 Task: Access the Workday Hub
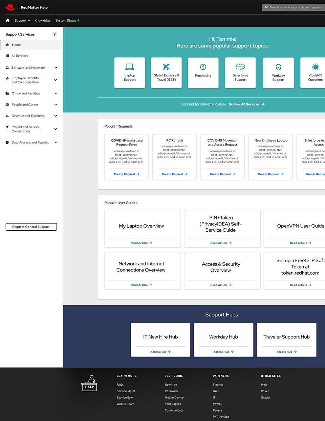click(223, 352)
